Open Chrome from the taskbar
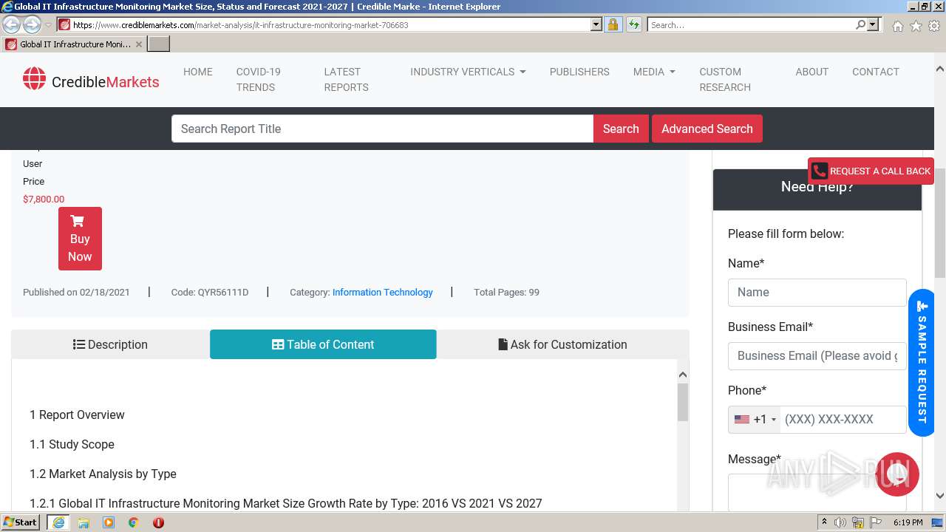This screenshot has height=532, width=946. pyautogui.click(x=133, y=522)
